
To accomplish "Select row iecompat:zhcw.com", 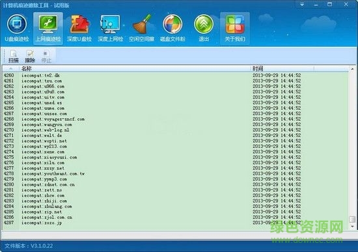I will 175,195.
